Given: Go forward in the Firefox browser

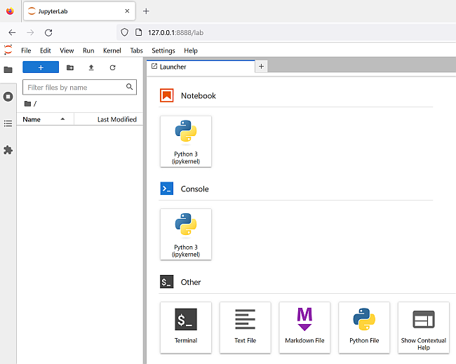Looking at the screenshot, I should [30, 32].
